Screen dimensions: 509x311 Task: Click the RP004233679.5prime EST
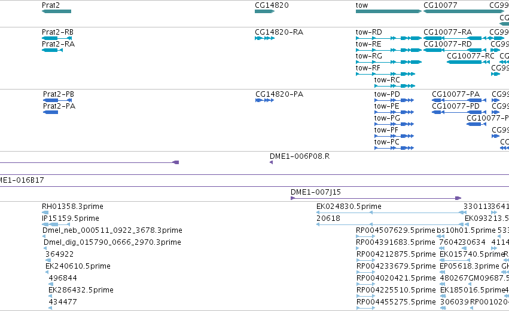coord(365,273)
